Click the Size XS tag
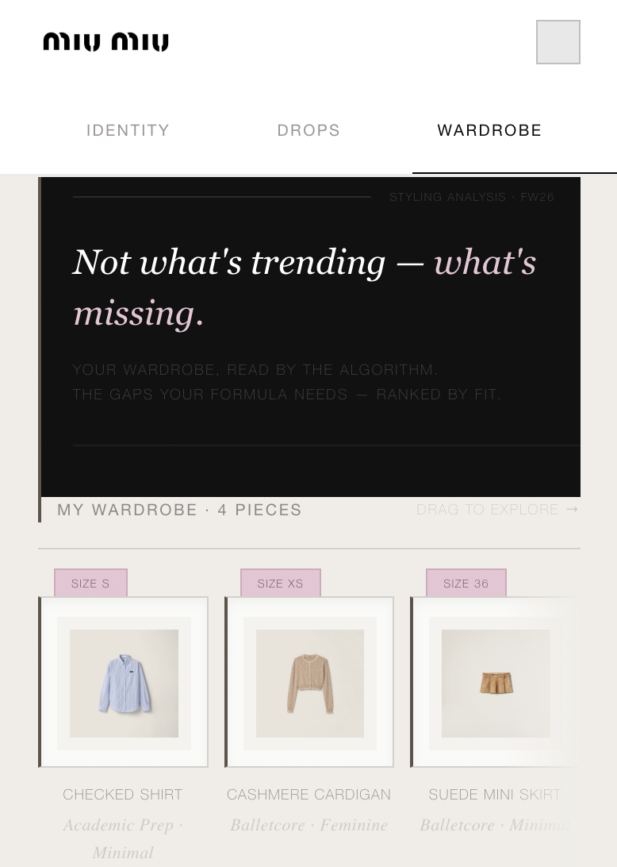 280,584
